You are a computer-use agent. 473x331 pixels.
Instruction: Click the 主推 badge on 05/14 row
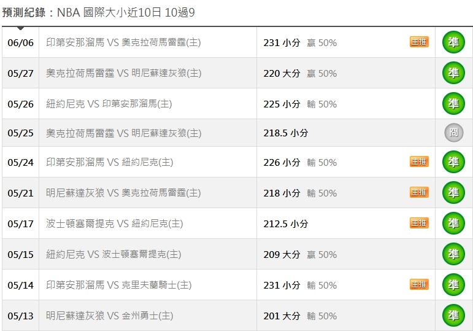(x=419, y=284)
